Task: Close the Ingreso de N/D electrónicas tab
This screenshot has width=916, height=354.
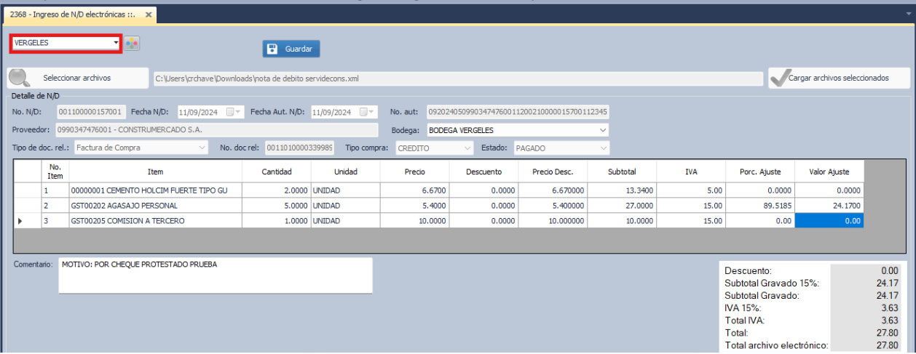Action: coord(149,15)
